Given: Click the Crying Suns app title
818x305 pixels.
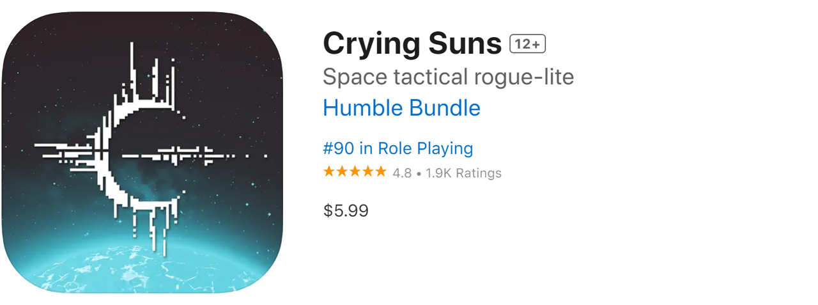Looking at the screenshot, I should pos(412,44).
